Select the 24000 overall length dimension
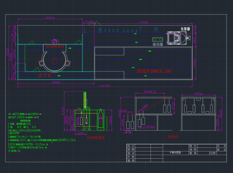This screenshot has width=233, height=173. pos(105,86)
